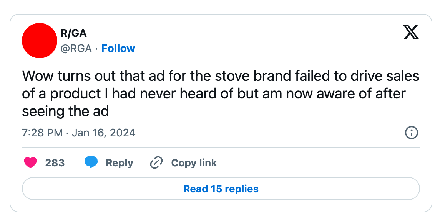This screenshot has height=223, width=445.
Task: Click the circled info icon
Action: pyautogui.click(x=412, y=133)
